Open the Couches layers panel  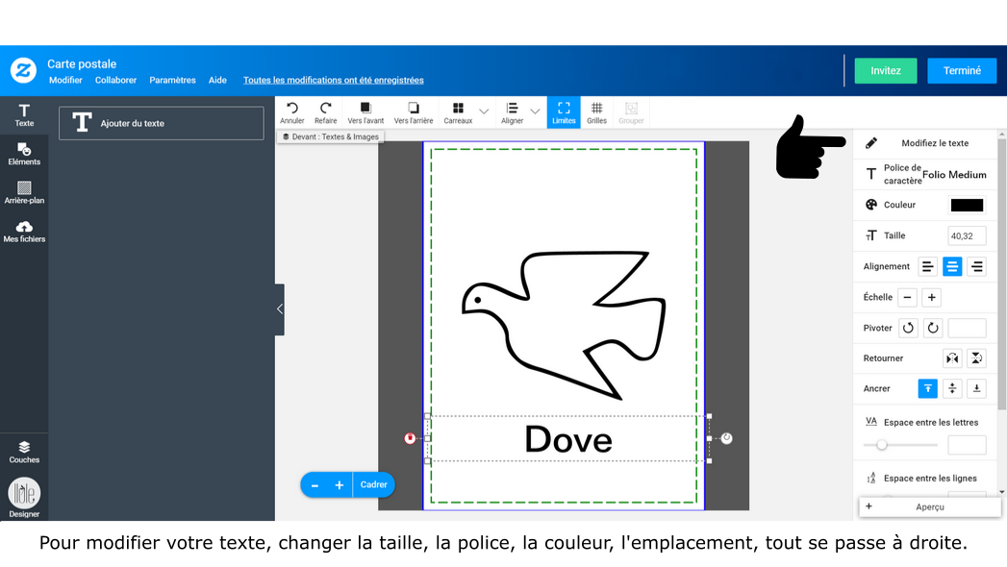click(24, 453)
